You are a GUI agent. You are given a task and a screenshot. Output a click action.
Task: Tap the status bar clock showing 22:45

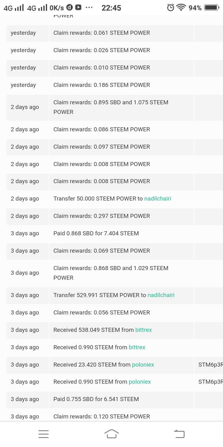tap(111, 8)
